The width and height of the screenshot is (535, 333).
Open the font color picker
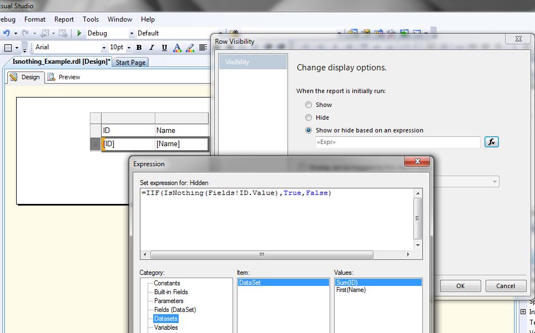click(x=177, y=48)
